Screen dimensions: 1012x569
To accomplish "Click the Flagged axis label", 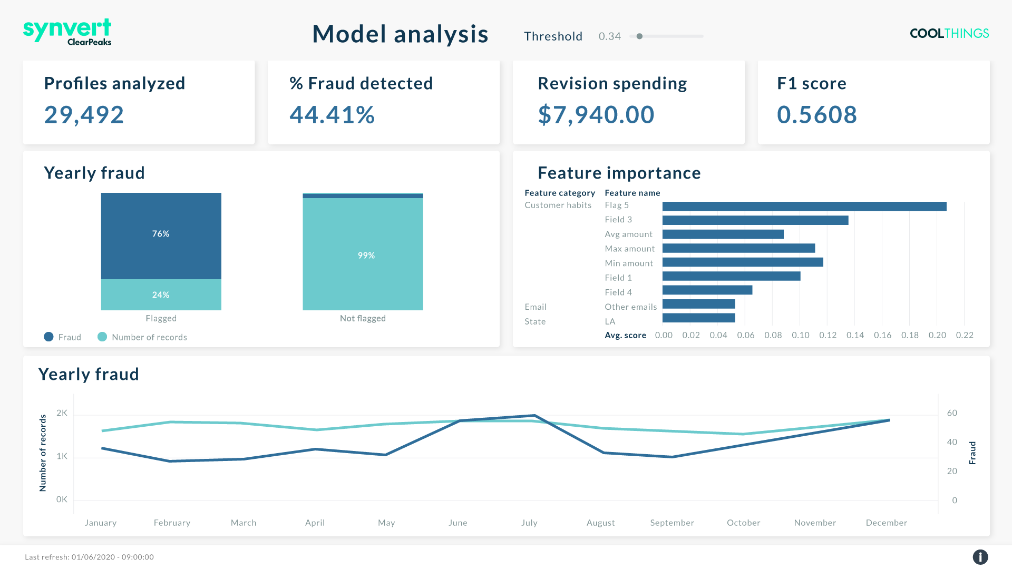I will (161, 319).
